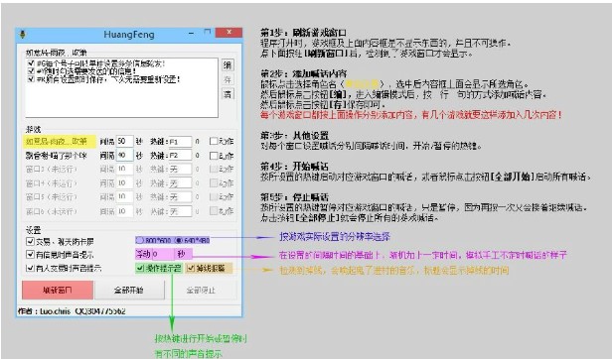Click the hotkey field of 窗口4 row
The width and height of the screenshot is (612, 359).
point(180,183)
